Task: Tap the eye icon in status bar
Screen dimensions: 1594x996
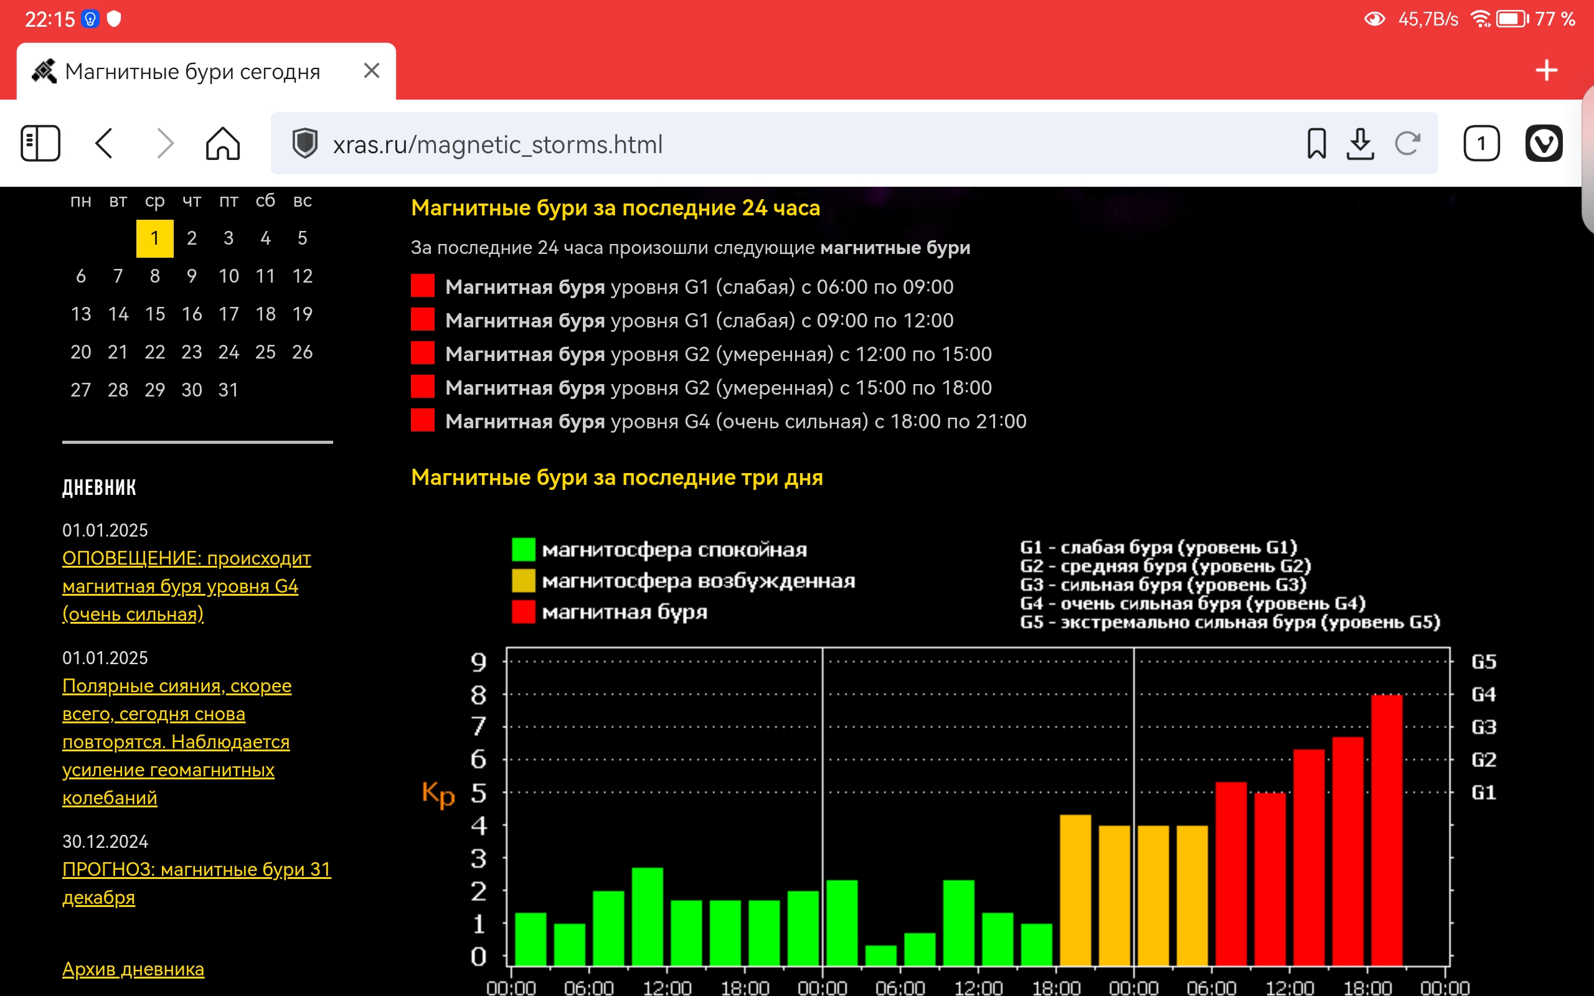Action: tap(1374, 19)
